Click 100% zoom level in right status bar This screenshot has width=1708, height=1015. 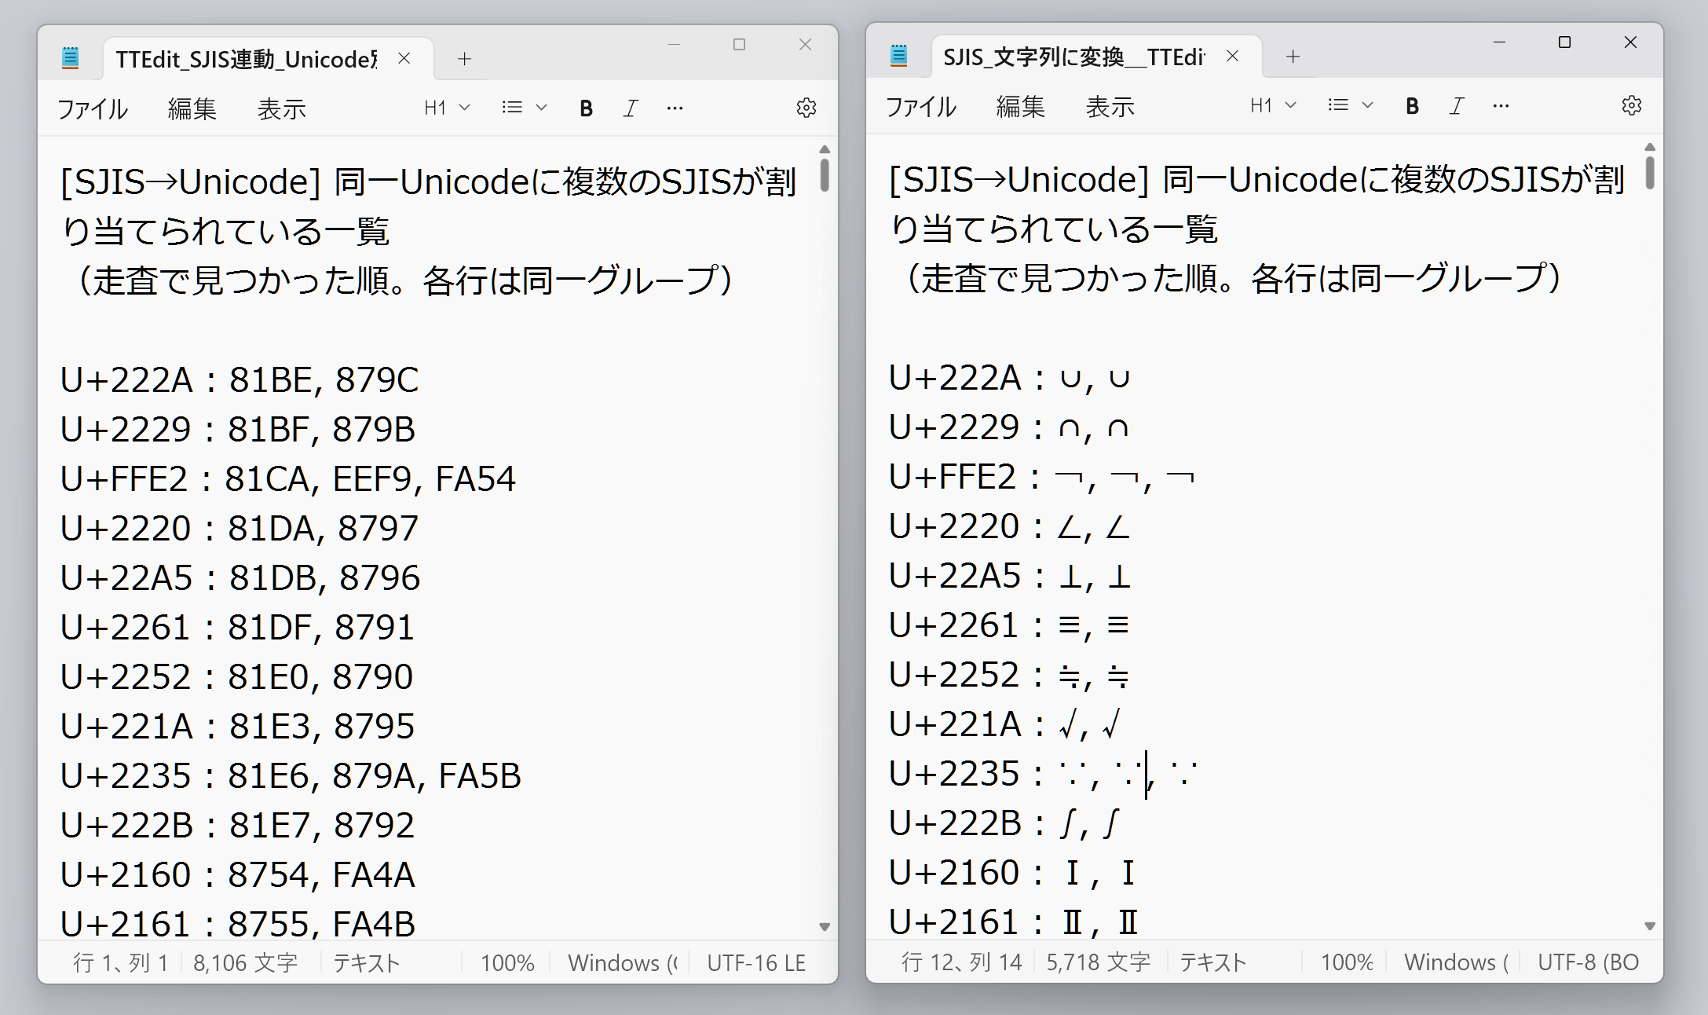[x=1346, y=962]
